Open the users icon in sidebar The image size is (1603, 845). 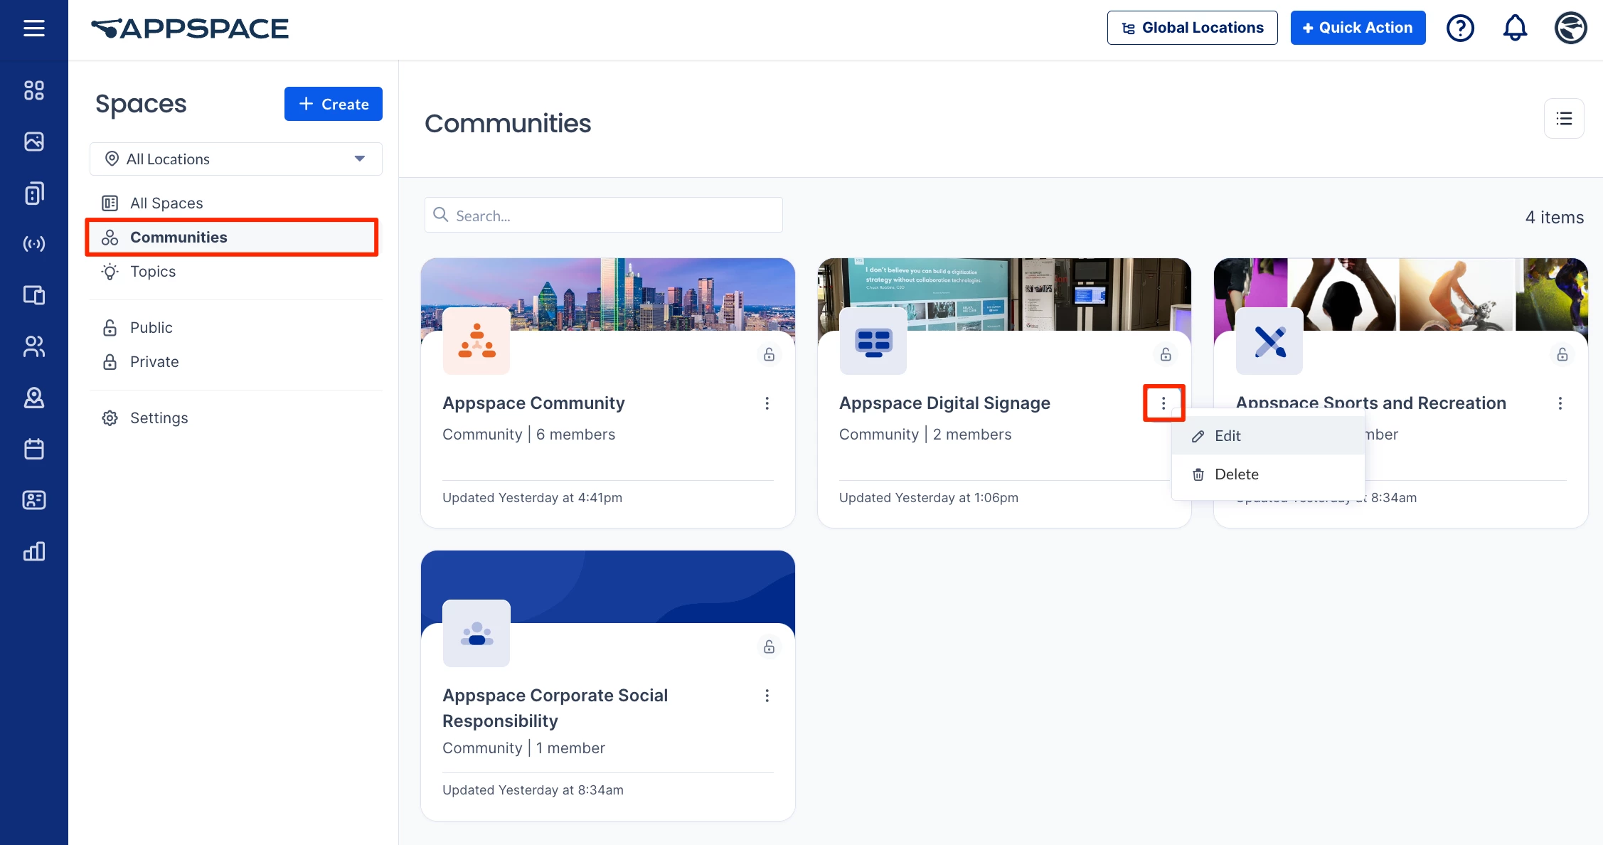pyautogui.click(x=33, y=346)
